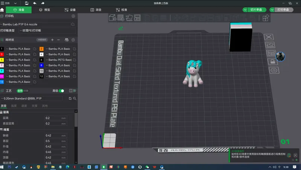Click the Assembly view puzzle icon
Image resolution: width=301 pixels, height=170 pixels.
tap(266, 18)
